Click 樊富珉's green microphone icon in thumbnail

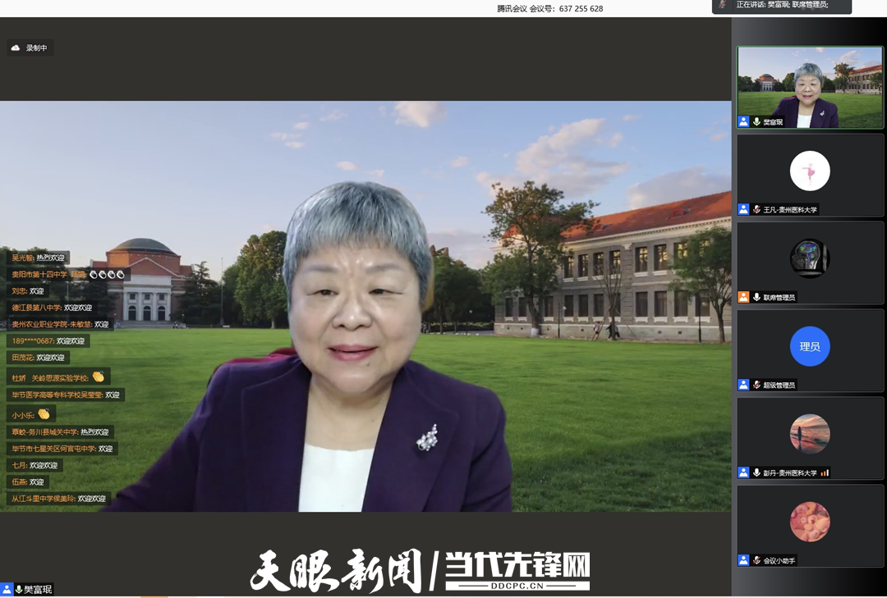tap(756, 121)
